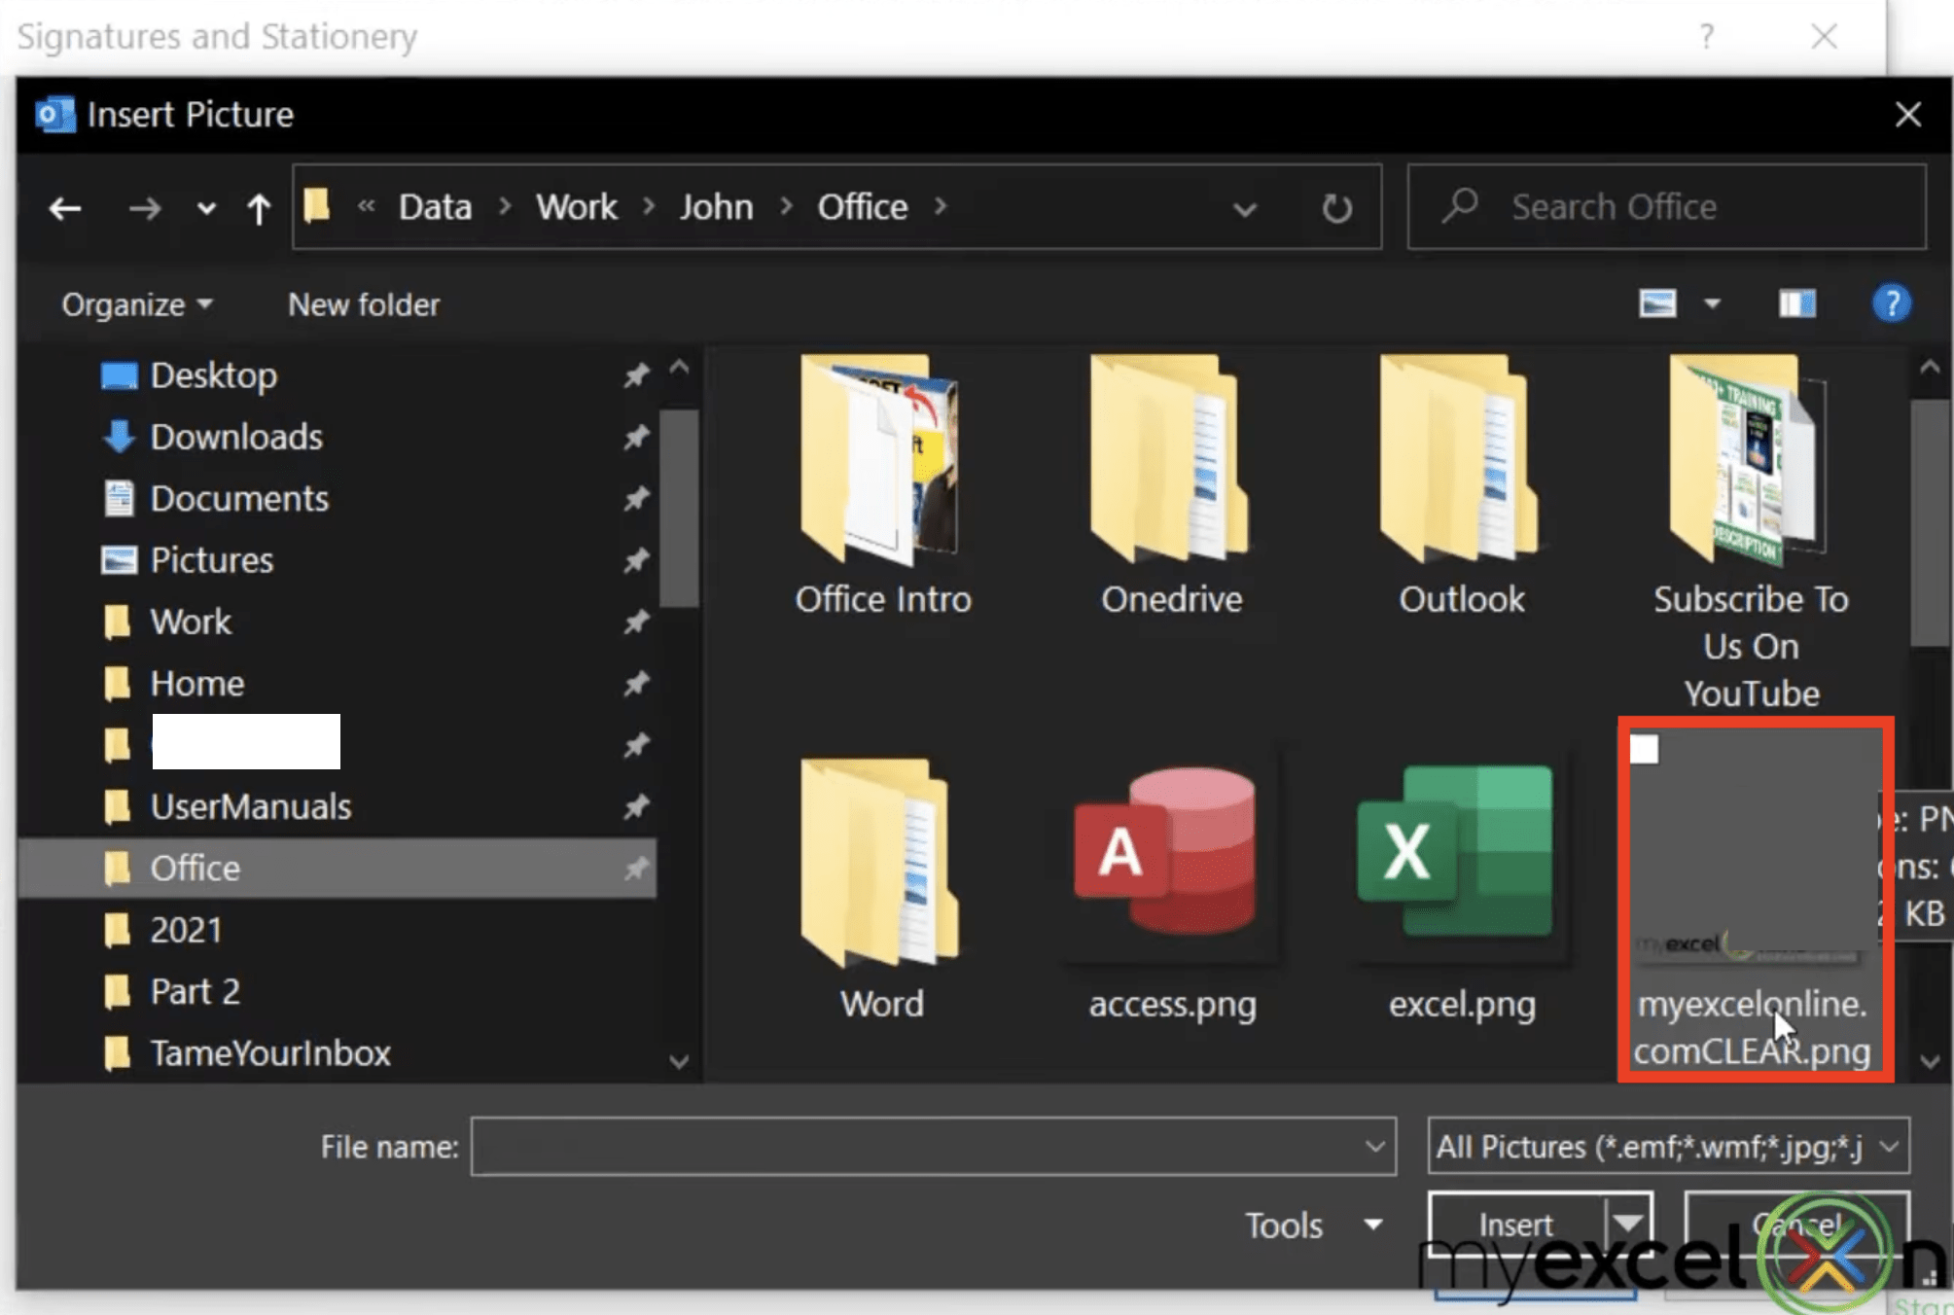
Task: Click file list scroll up arrow
Action: [1931, 368]
